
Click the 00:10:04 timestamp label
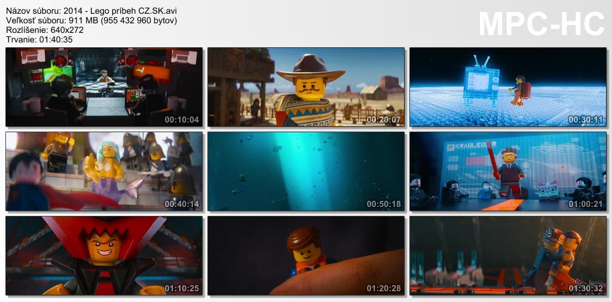182,120
